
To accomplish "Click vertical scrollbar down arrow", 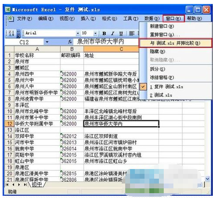I will [x=207, y=179].
